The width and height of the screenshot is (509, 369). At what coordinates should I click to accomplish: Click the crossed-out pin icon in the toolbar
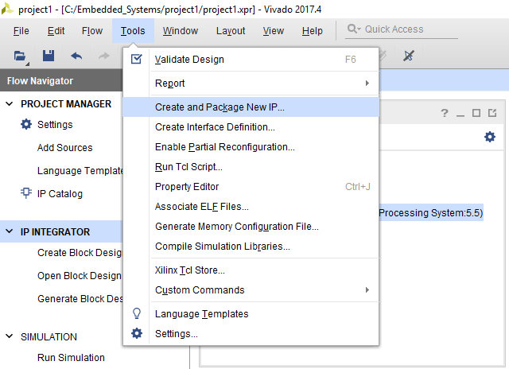[x=409, y=56]
